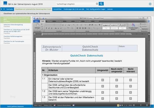Clear the search field with the round icon
This screenshot has width=154, height=108.
point(97,4)
